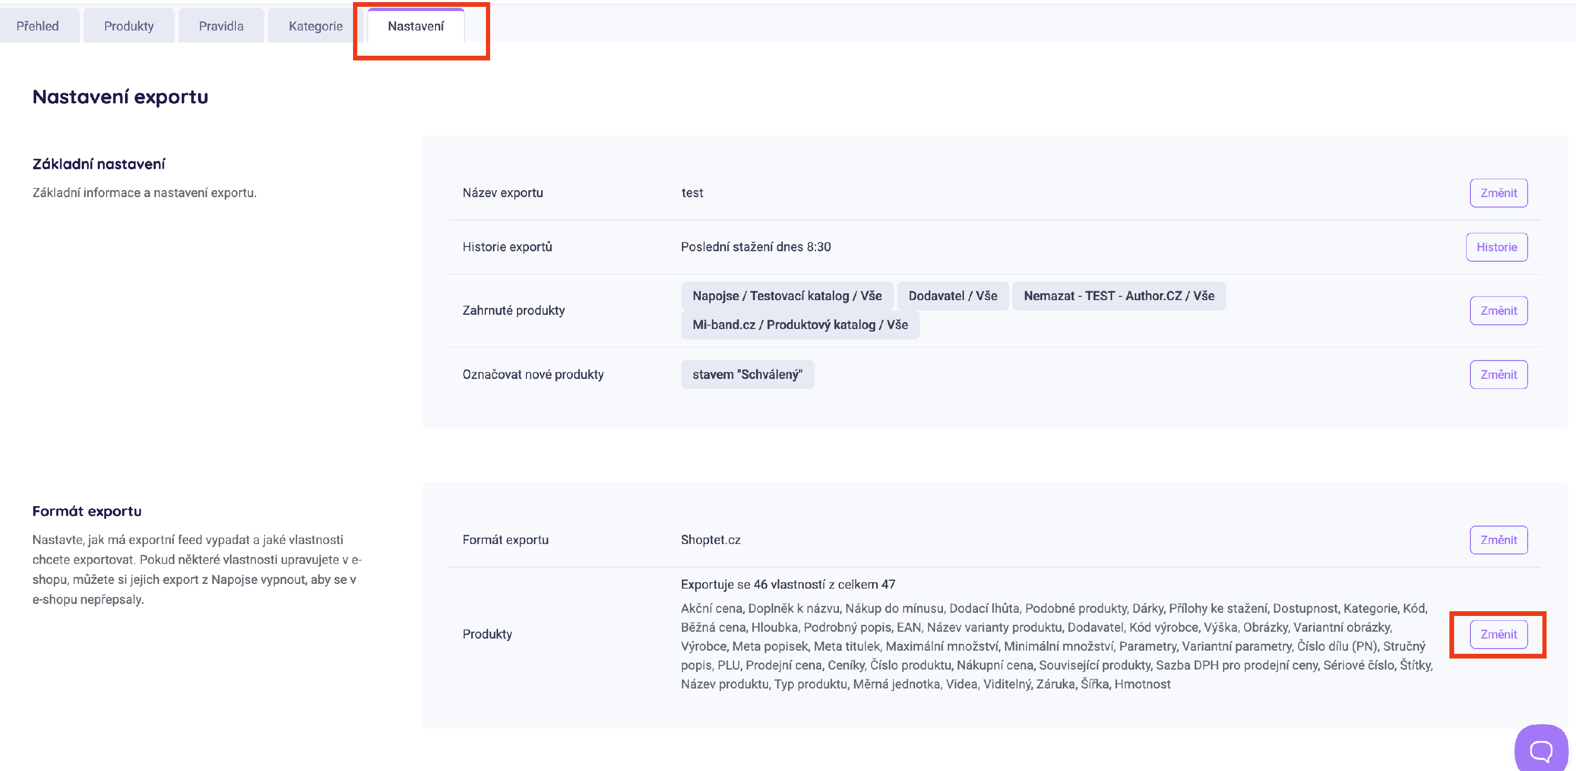This screenshot has width=1576, height=771.
Task: Click Změnit for exported Produkty properties
Action: point(1498,634)
